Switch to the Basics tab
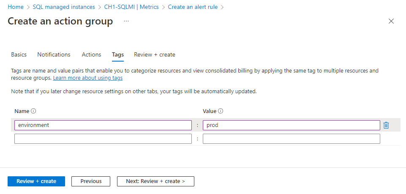Image resolution: width=406 pixels, height=194 pixels. point(19,54)
